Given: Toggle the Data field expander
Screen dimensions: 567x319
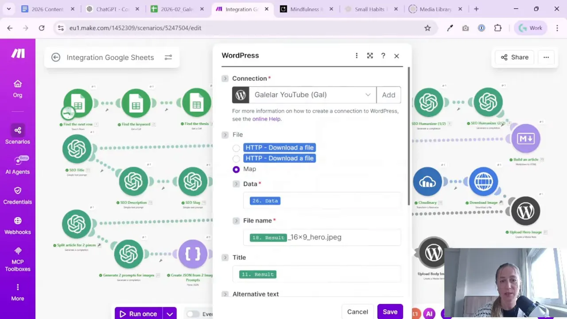Looking at the screenshot, I should coord(236,184).
